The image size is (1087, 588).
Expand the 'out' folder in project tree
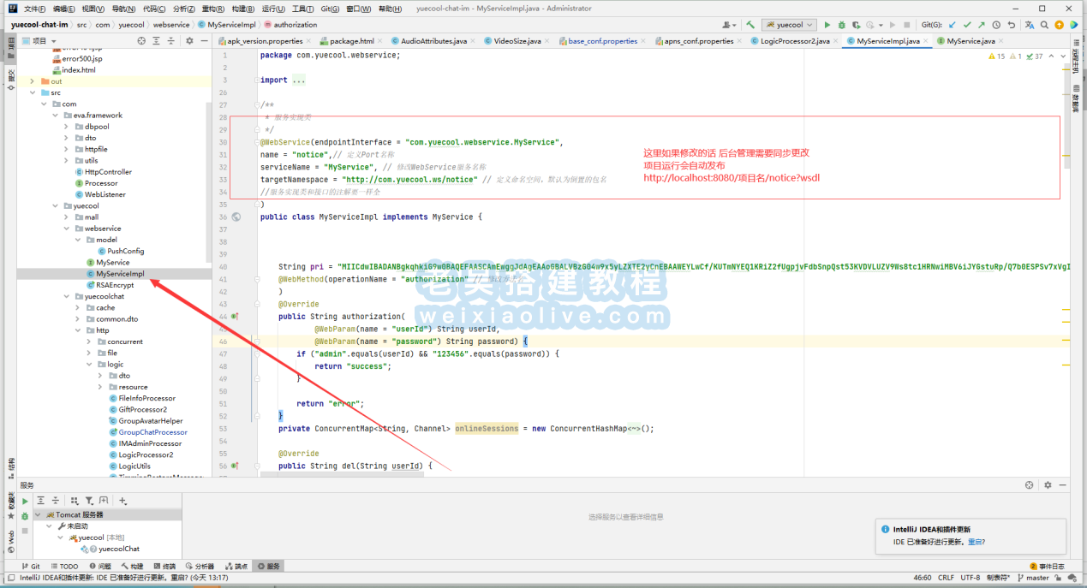click(x=33, y=81)
